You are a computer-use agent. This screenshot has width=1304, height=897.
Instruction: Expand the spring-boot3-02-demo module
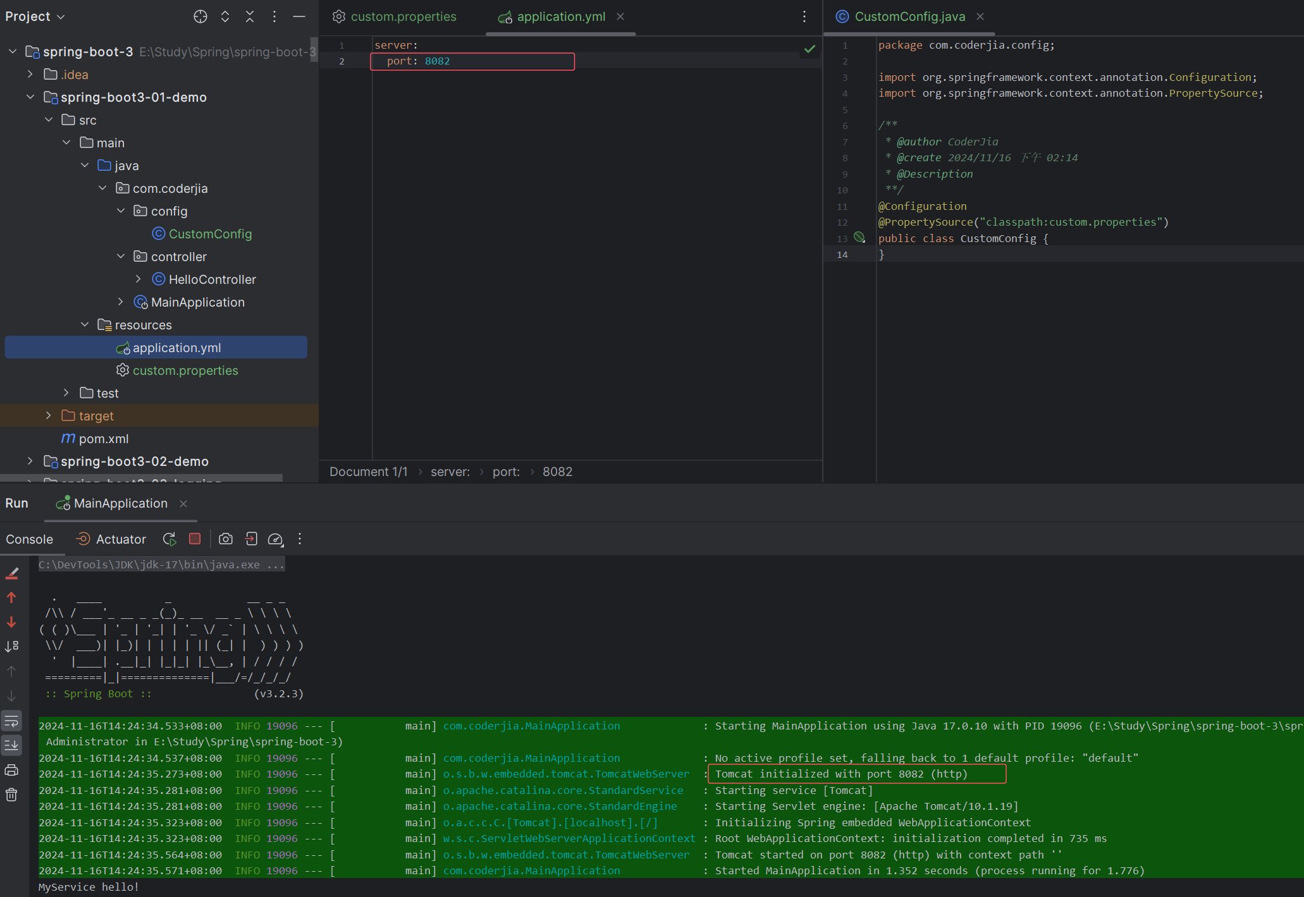tap(30, 461)
